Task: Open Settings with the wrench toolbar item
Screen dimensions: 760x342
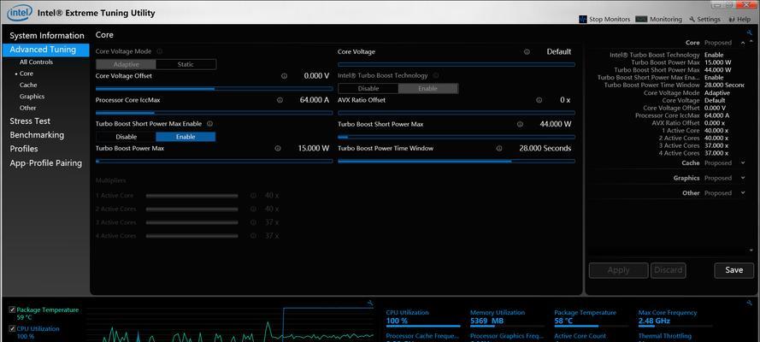Action: (x=704, y=20)
